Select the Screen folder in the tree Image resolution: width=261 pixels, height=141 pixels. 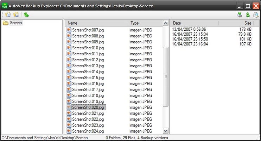coord(16,23)
